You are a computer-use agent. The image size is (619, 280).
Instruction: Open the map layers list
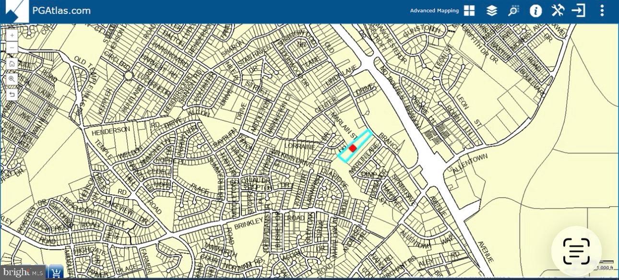pyautogui.click(x=491, y=11)
